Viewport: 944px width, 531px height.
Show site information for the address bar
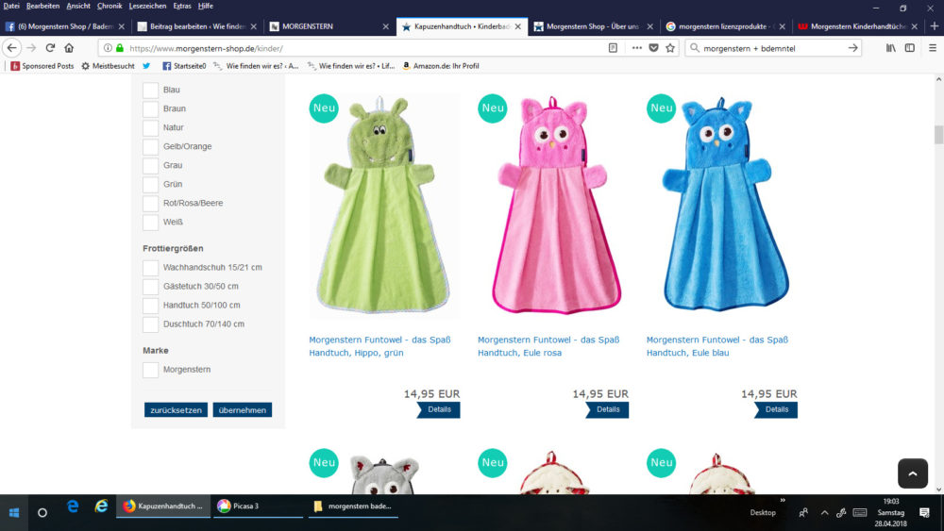click(x=108, y=48)
